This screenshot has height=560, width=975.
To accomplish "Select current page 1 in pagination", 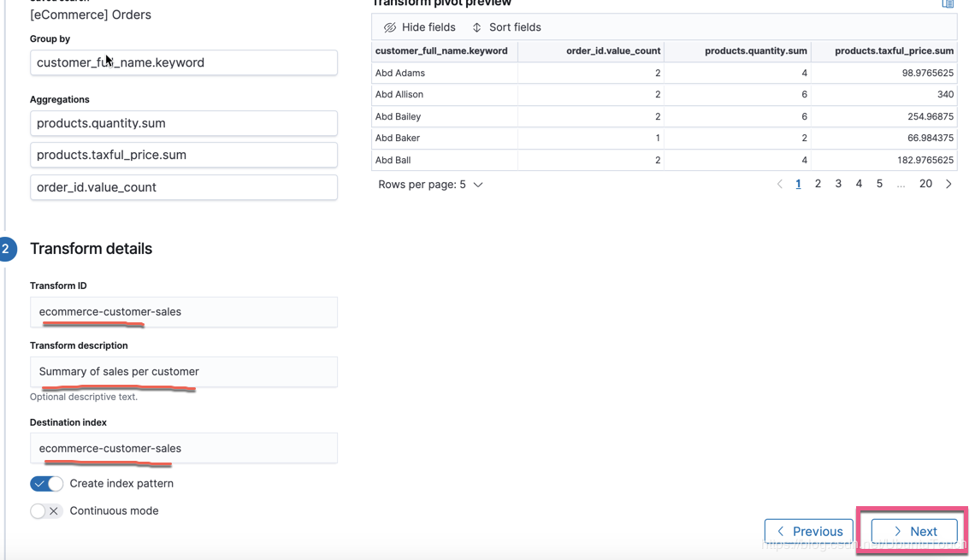I will click(799, 184).
